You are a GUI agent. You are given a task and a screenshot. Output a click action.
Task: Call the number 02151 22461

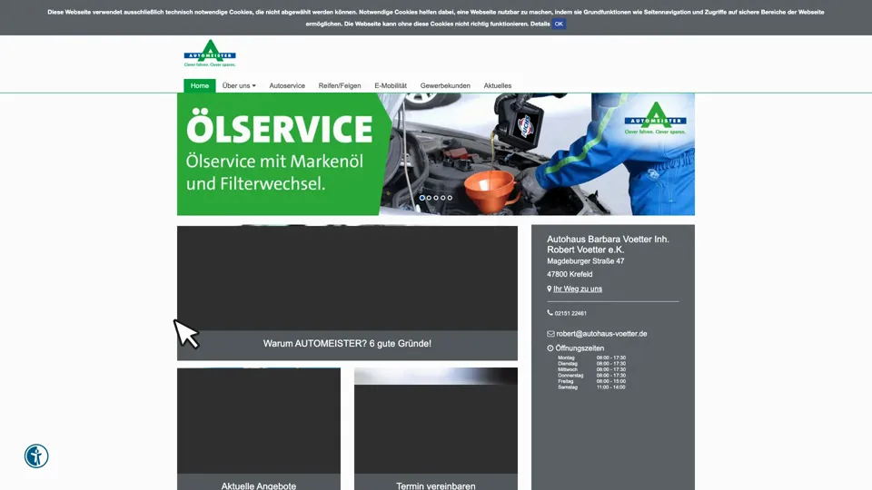pos(570,313)
